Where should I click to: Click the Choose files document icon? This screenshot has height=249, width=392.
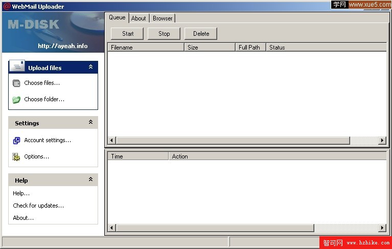pyautogui.click(x=16, y=83)
